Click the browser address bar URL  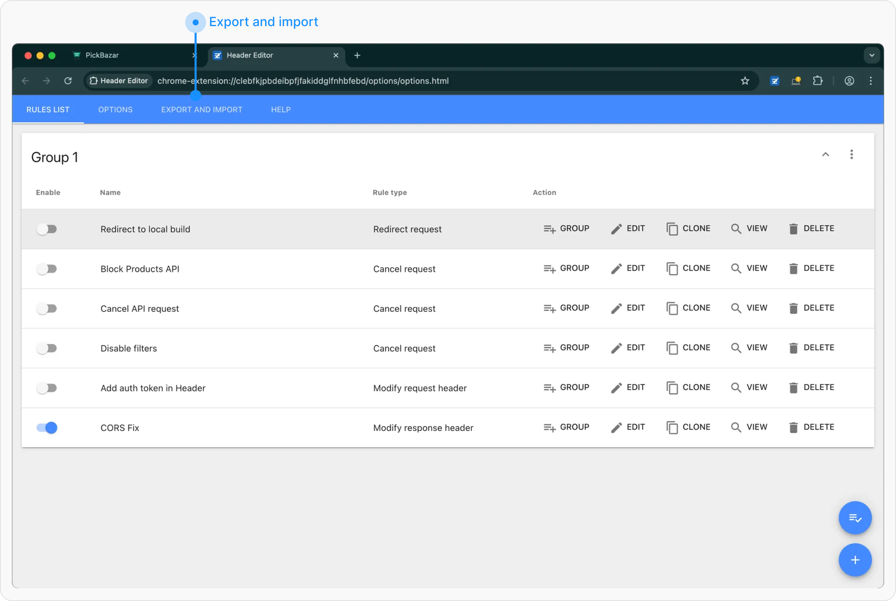(303, 81)
